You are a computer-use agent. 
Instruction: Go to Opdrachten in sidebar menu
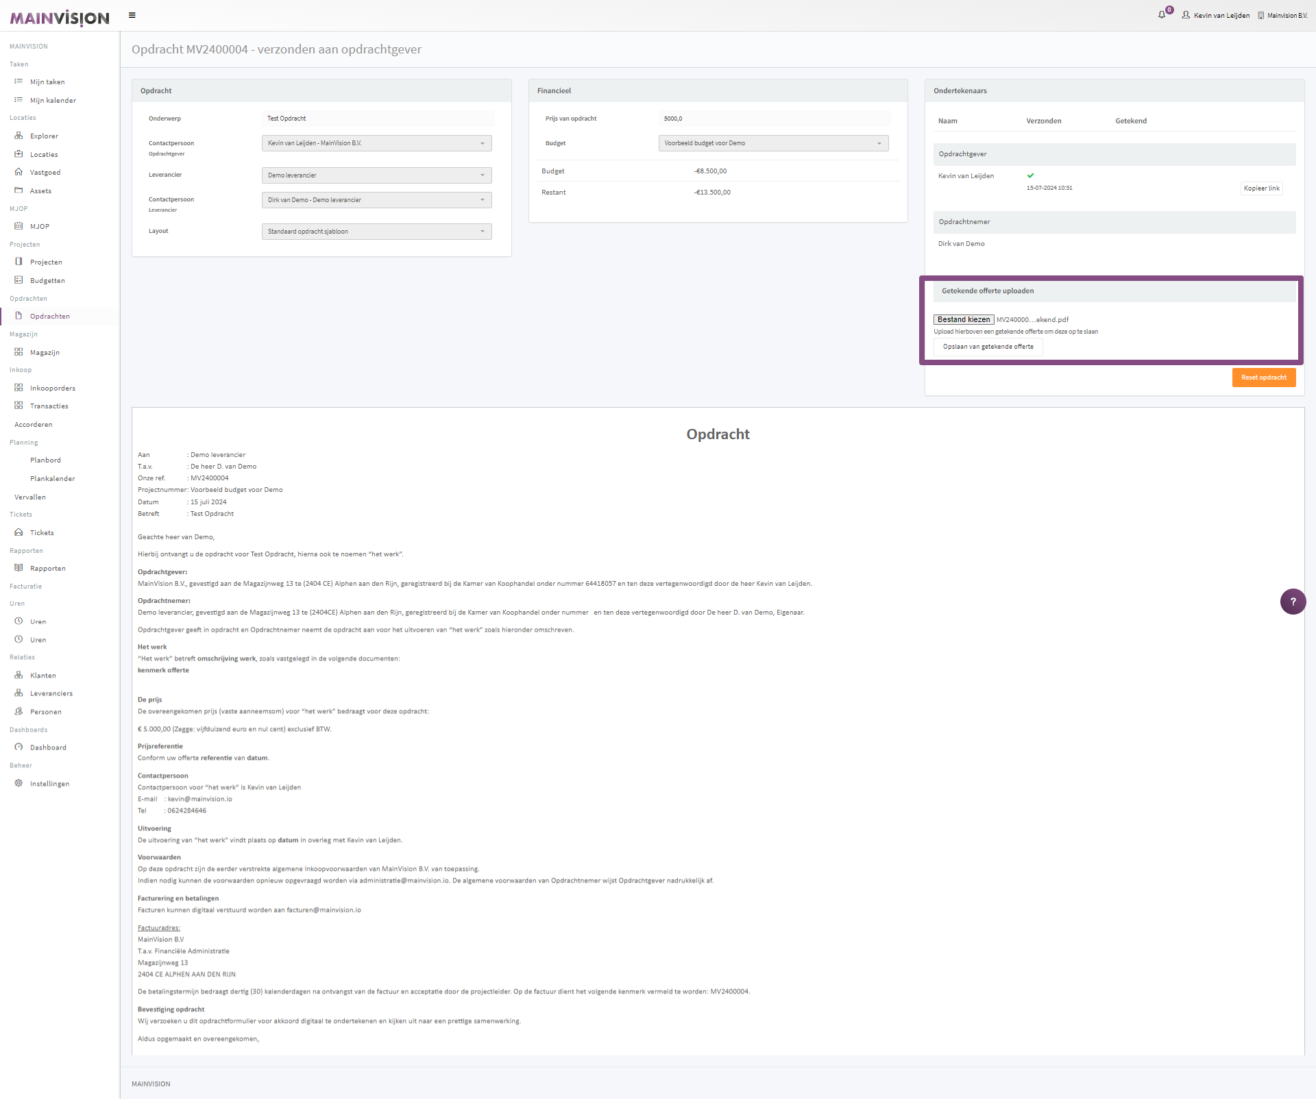(x=49, y=316)
